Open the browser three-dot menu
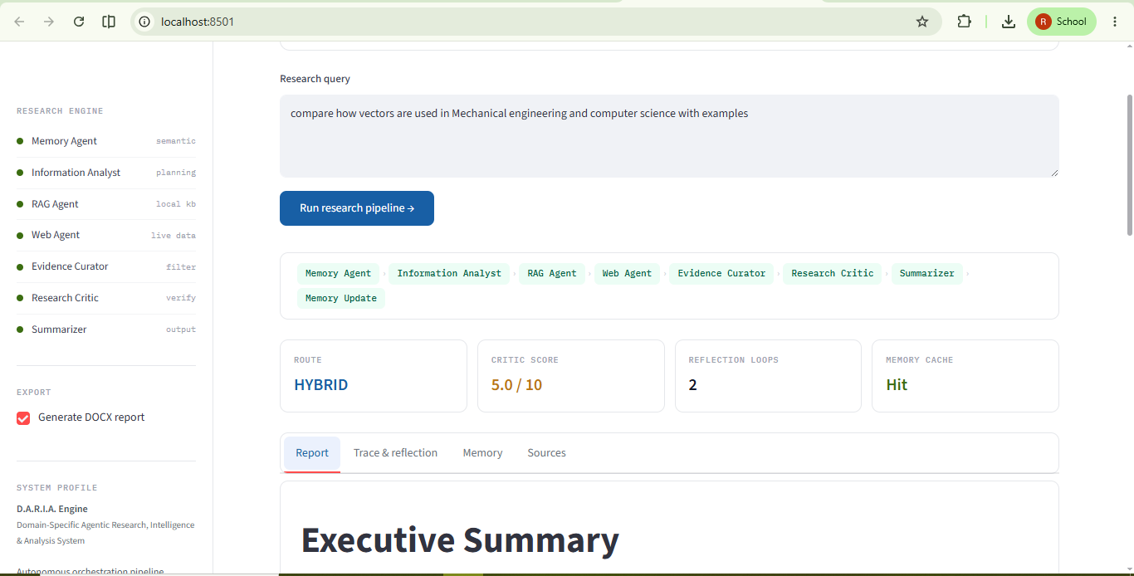 coord(1115,22)
